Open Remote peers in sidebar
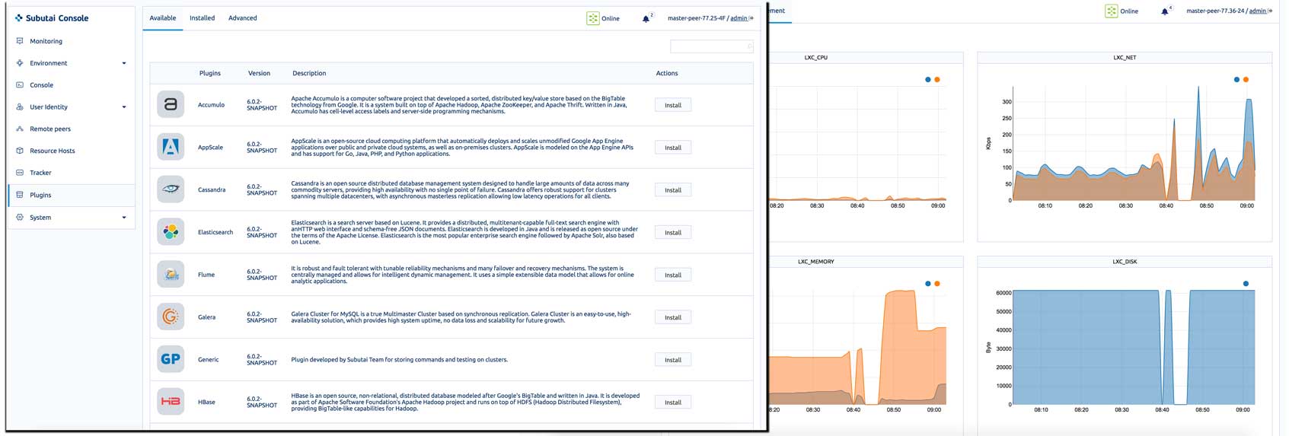 50,129
